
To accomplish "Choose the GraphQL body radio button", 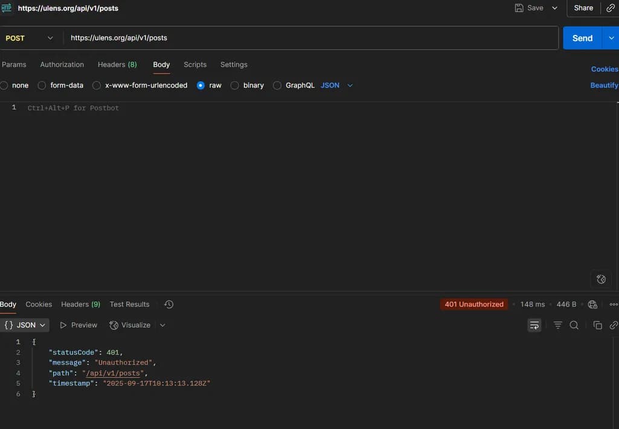I will coord(277,86).
